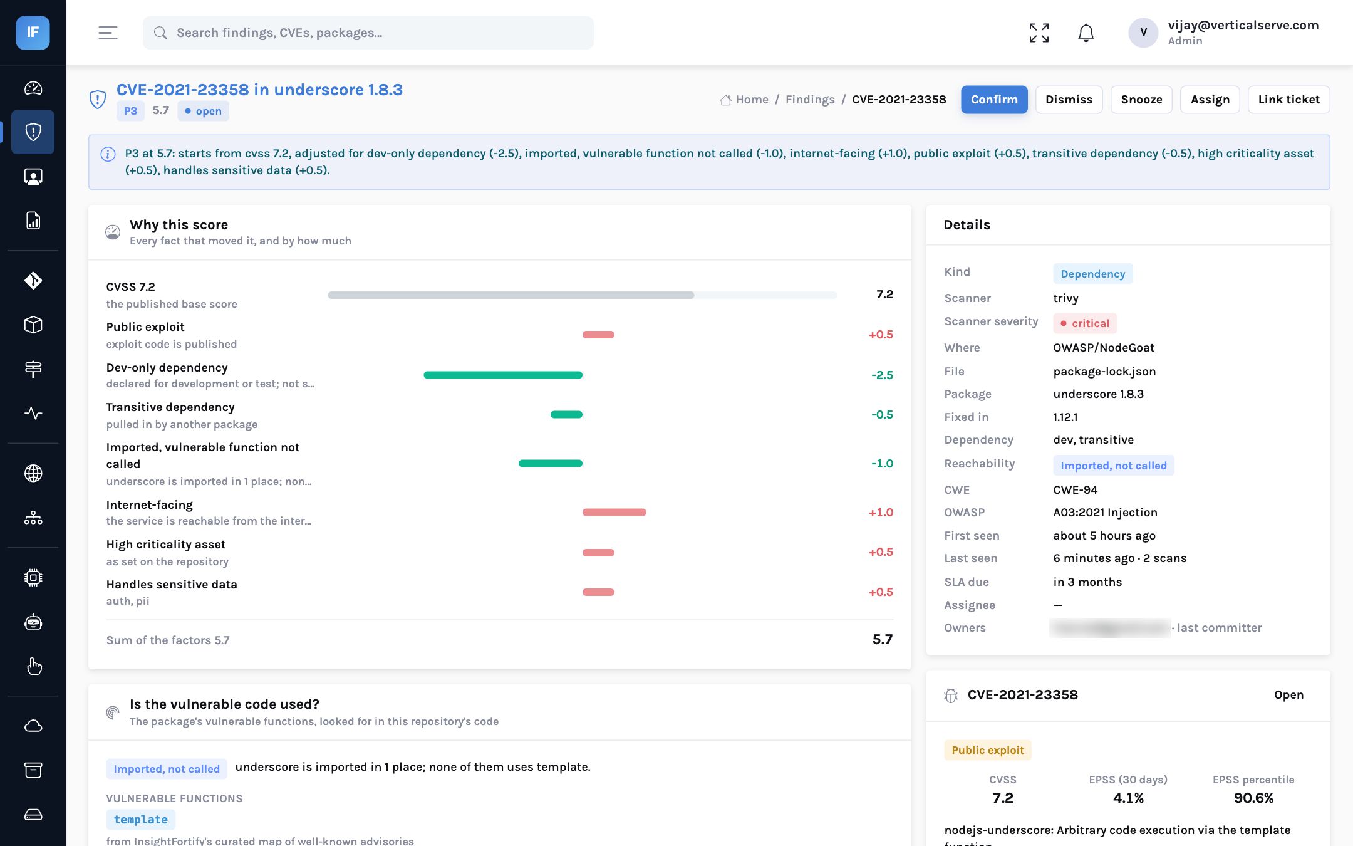Click the Confirm button
Screen dimensions: 1353x846
point(994,100)
